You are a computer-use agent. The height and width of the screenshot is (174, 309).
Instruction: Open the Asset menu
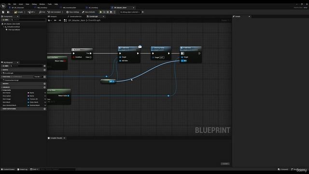[21, 4]
